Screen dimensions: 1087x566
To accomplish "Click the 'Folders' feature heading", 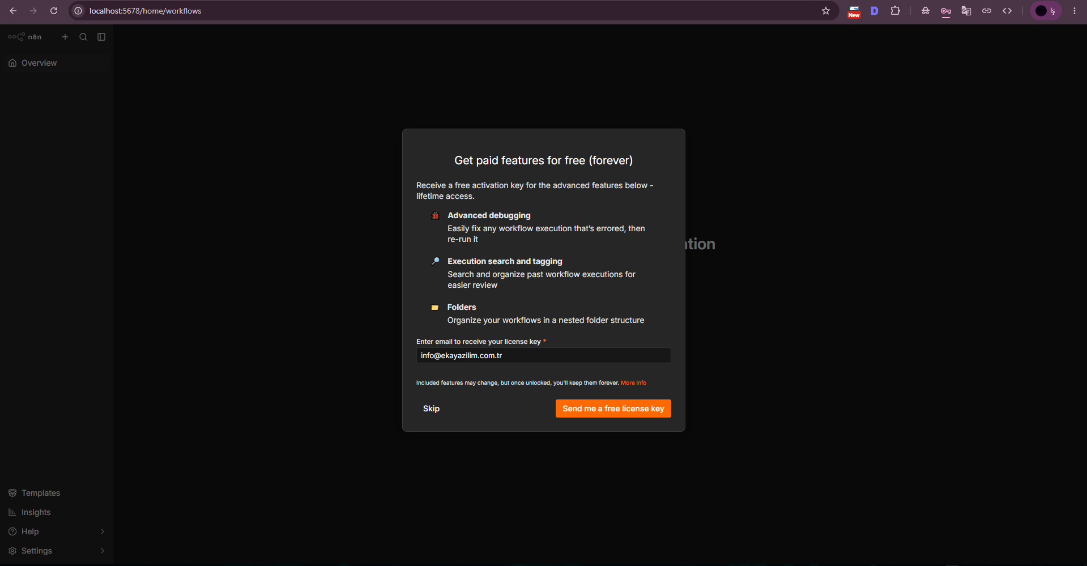I will pyautogui.click(x=462, y=307).
